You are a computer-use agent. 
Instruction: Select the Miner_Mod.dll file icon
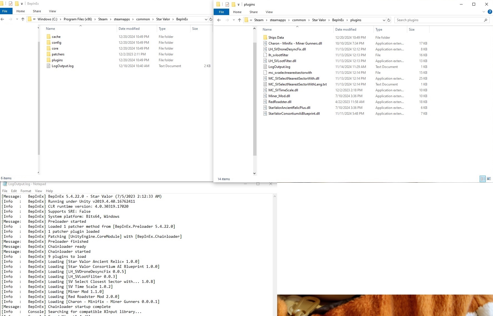(265, 96)
